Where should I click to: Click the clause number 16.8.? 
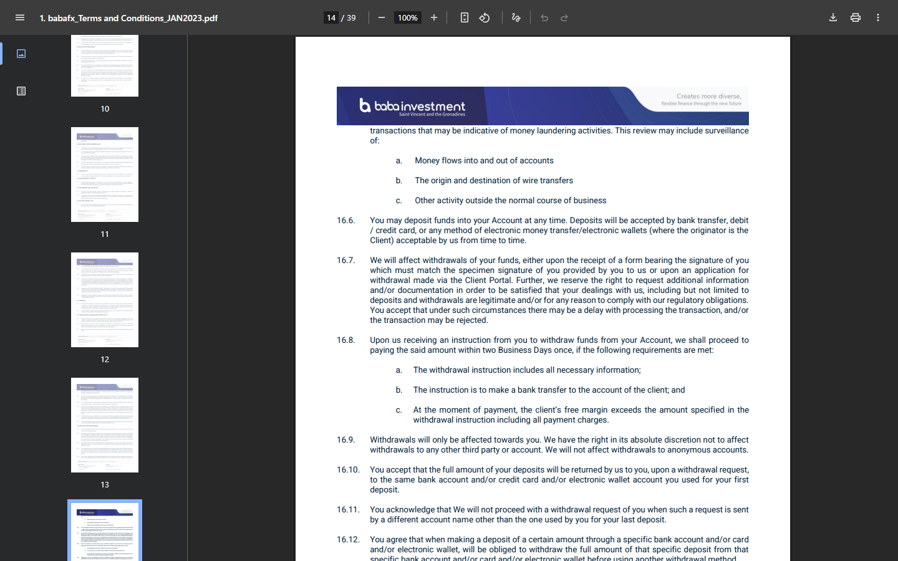346,340
